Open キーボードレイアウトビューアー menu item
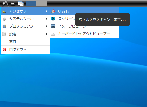The image size is (147, 107). [84, 34]
